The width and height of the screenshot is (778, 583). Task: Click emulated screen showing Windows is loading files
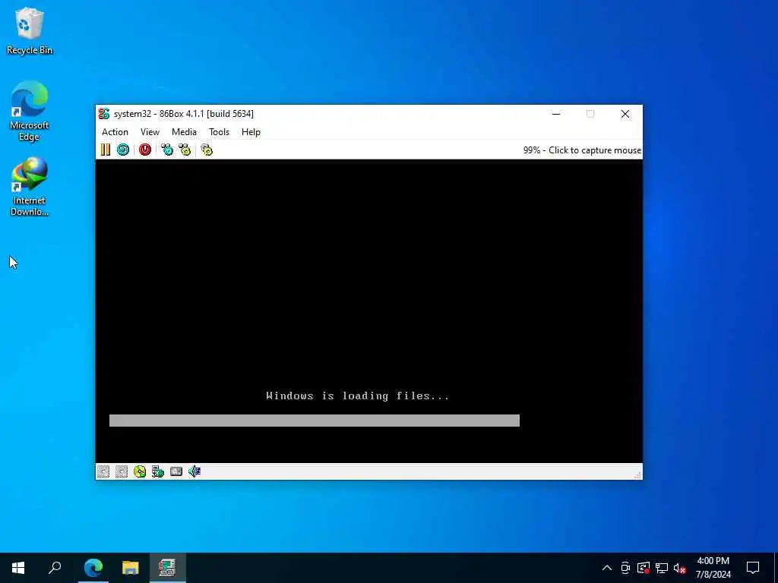coord(368,310)
